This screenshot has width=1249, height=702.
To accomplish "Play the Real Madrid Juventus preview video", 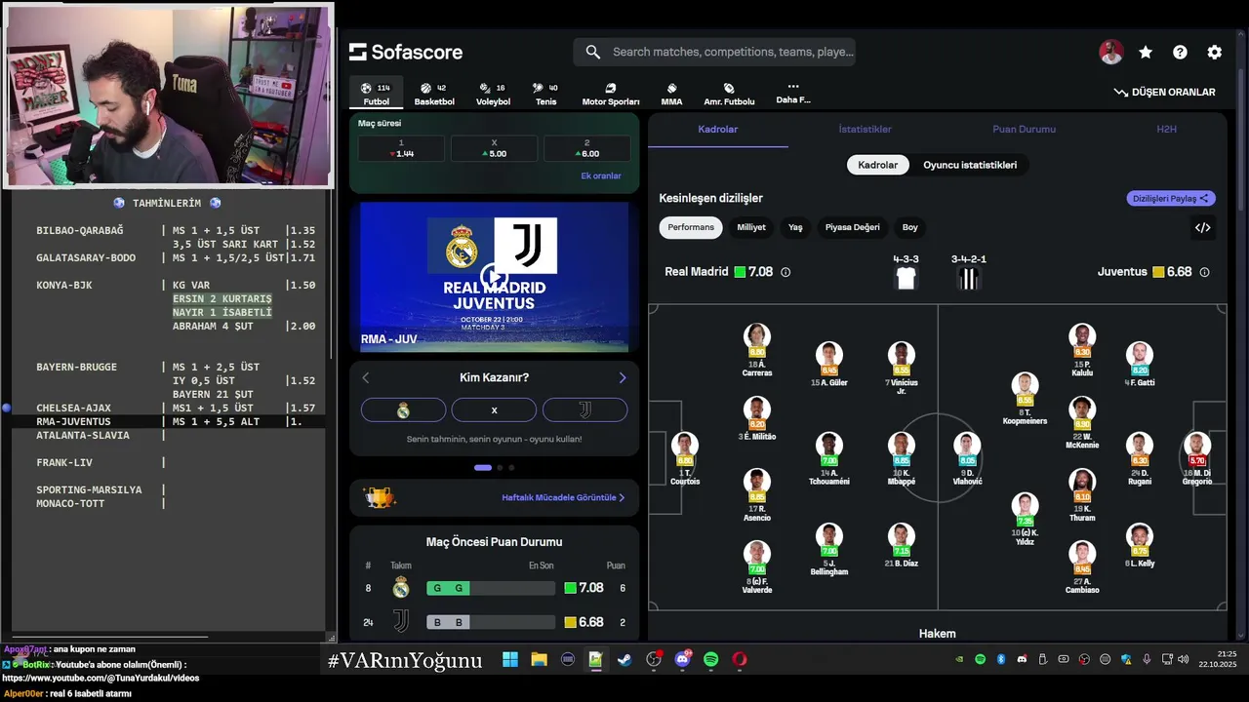I will [494, 277].
